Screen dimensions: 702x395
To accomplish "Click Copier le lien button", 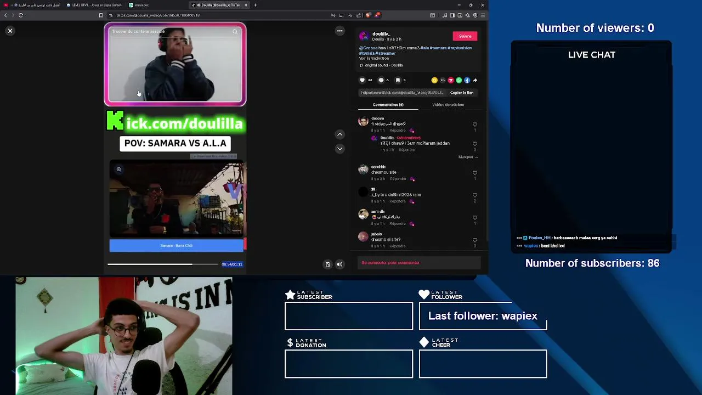I will click(x=462, y=93).
